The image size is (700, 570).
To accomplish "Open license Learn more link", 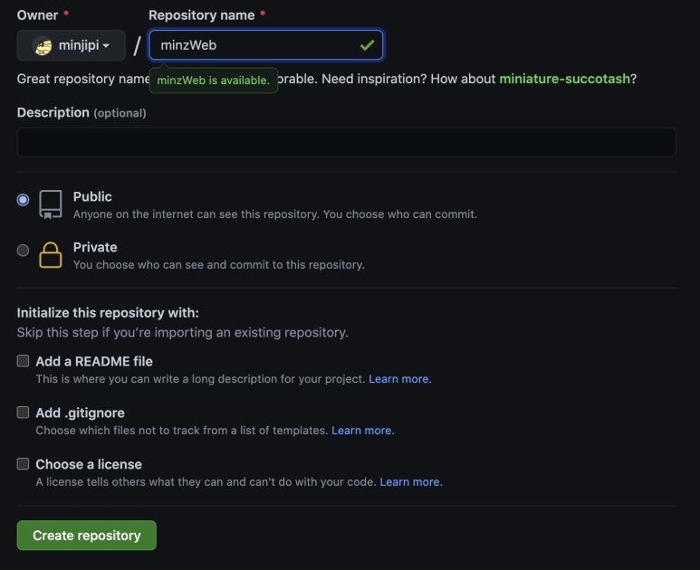I will 411,481.
